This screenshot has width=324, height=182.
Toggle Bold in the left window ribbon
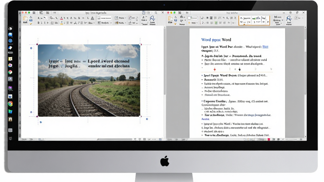coord(38,23)
